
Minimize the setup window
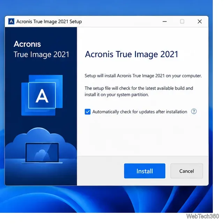165,21
